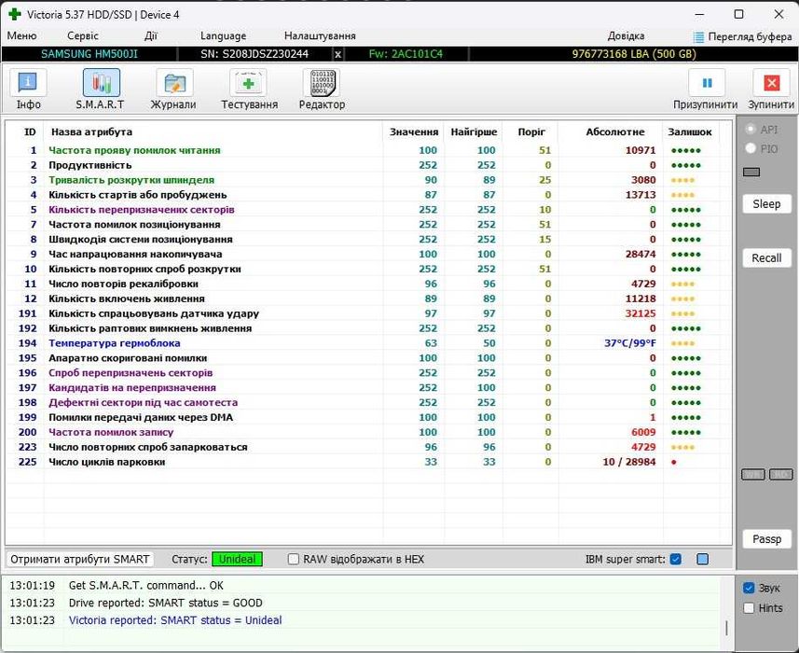Image resolution: width=799 pixels, height=653 pixels.
Task: Select row Час напрацювання накопичувача
Action: point(369,254)
